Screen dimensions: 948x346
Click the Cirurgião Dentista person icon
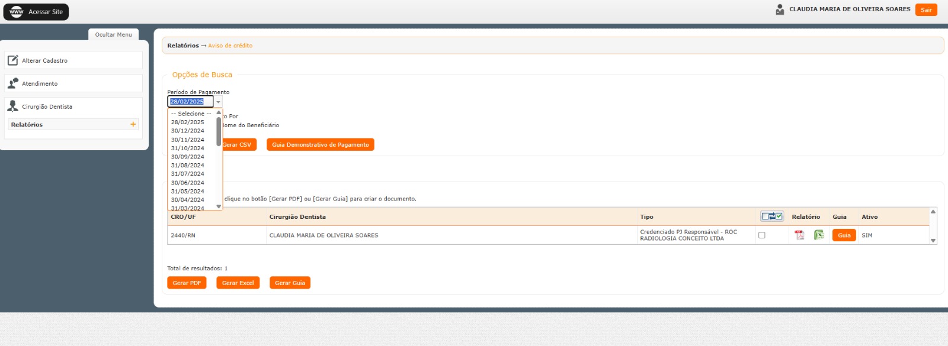click(x=12, y=106)
